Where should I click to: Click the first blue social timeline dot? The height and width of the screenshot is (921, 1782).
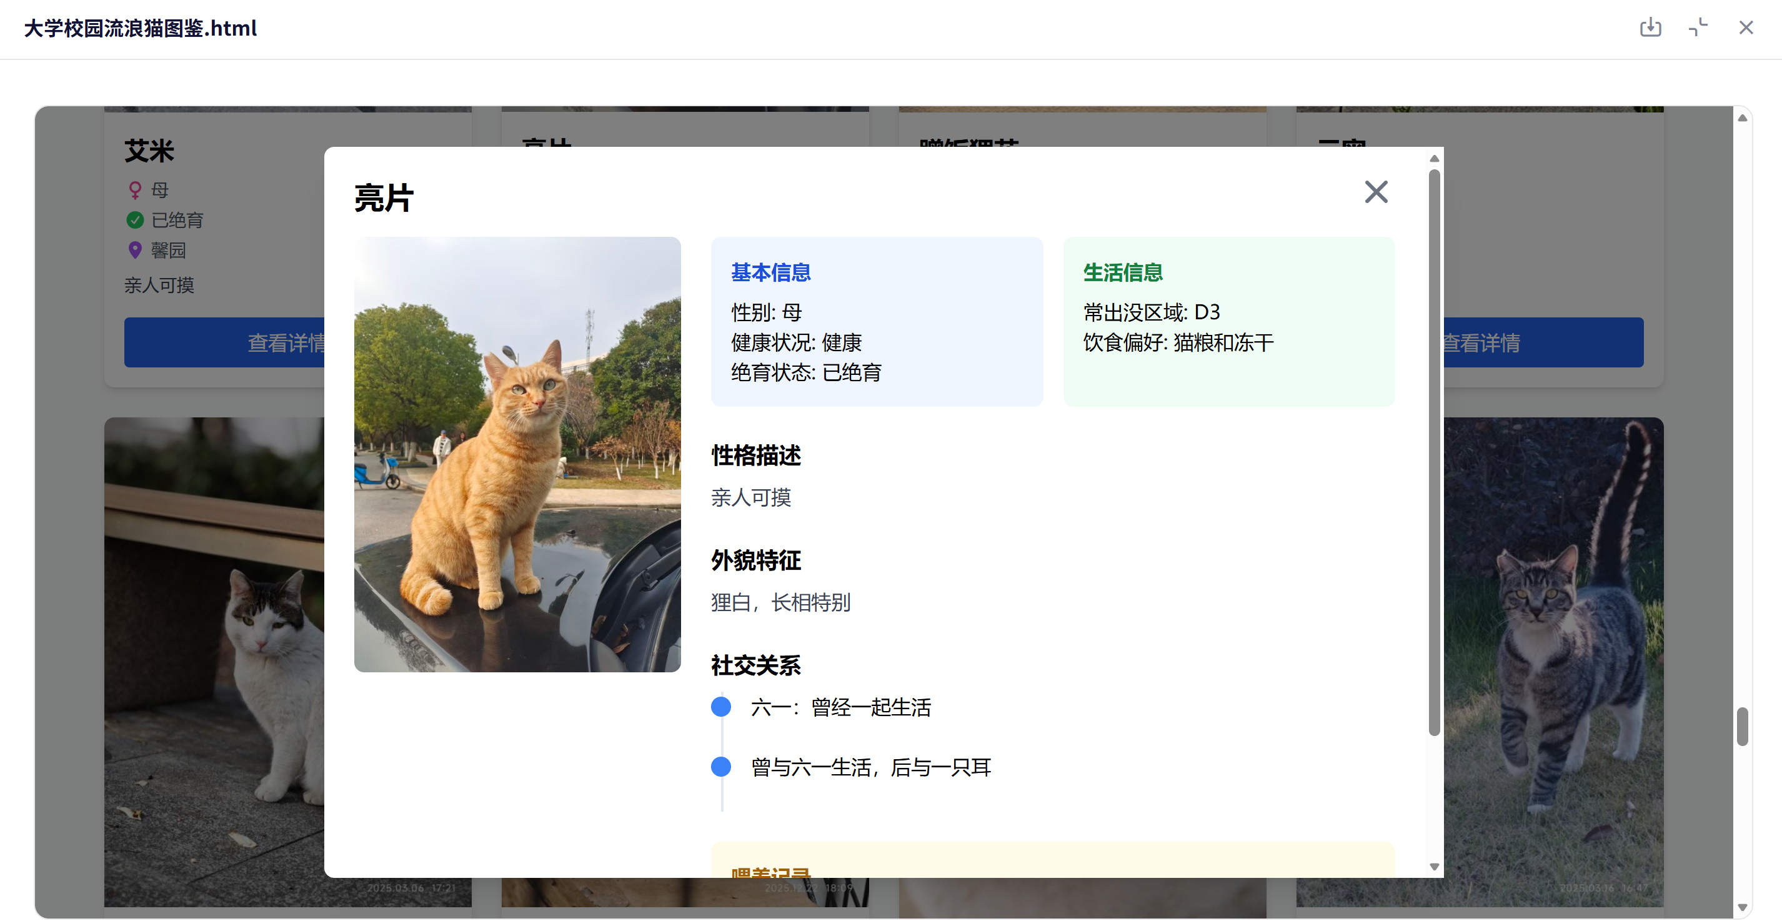coord(721,707)
